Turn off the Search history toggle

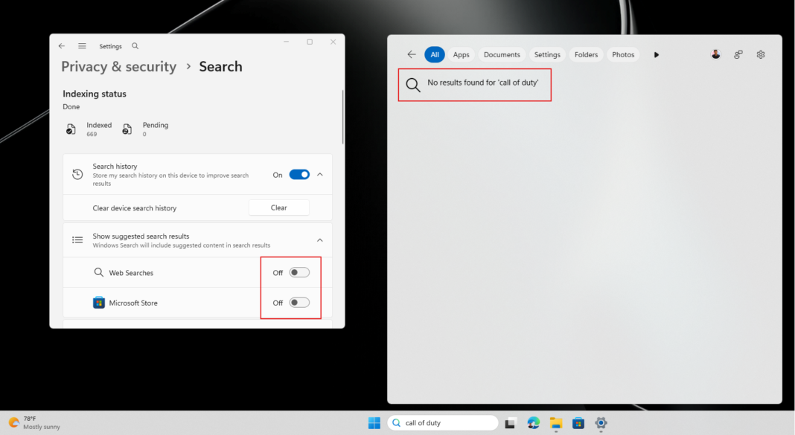click(x=299, y=175)
